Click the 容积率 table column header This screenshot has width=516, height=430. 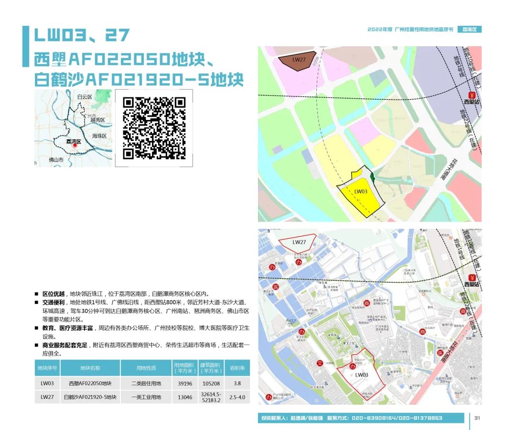[x=236, y=368]
